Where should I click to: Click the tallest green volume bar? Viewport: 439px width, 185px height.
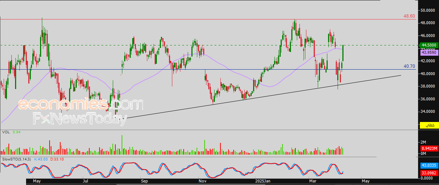122,145
